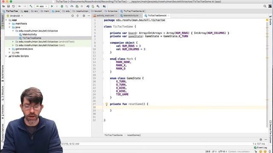
Task: Open the Gradle side panel tab
Action: (270, 20)
